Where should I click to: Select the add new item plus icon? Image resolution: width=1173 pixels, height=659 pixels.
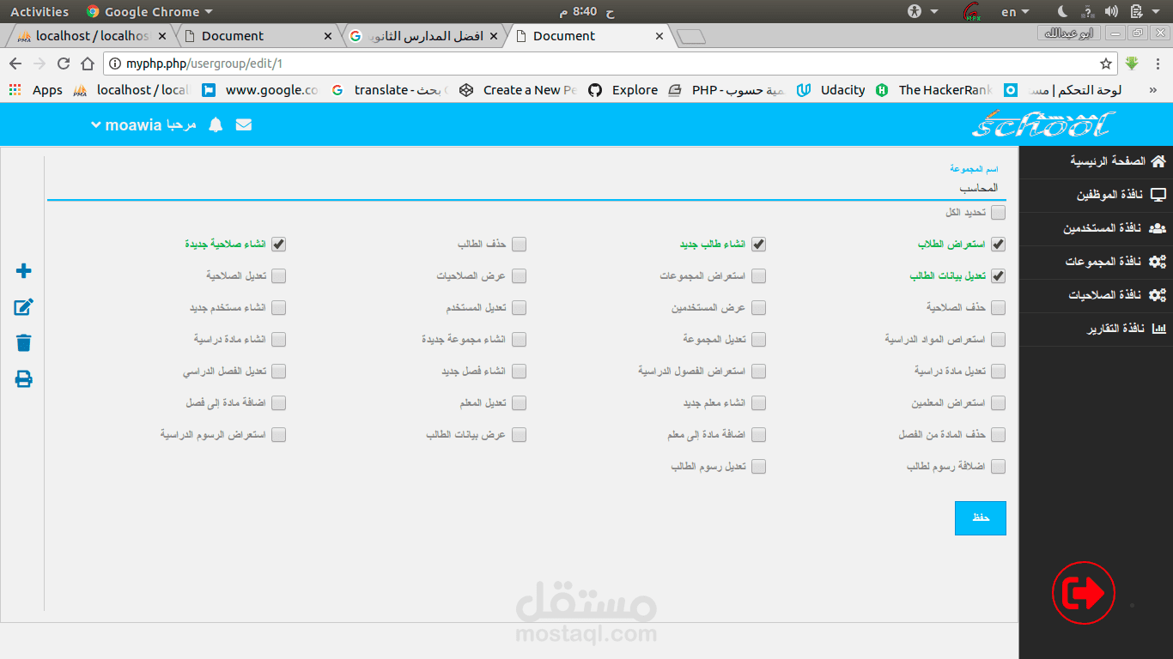[22, 270]
